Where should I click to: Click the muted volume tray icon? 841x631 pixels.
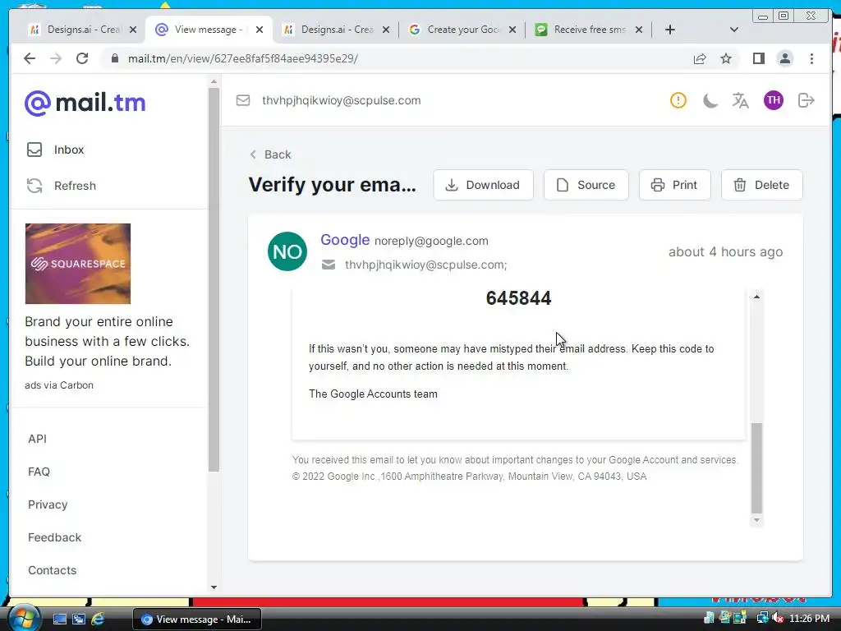(778, 619)
